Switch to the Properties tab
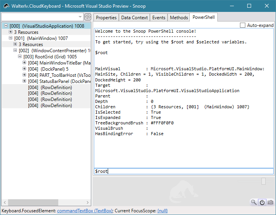 106,18
